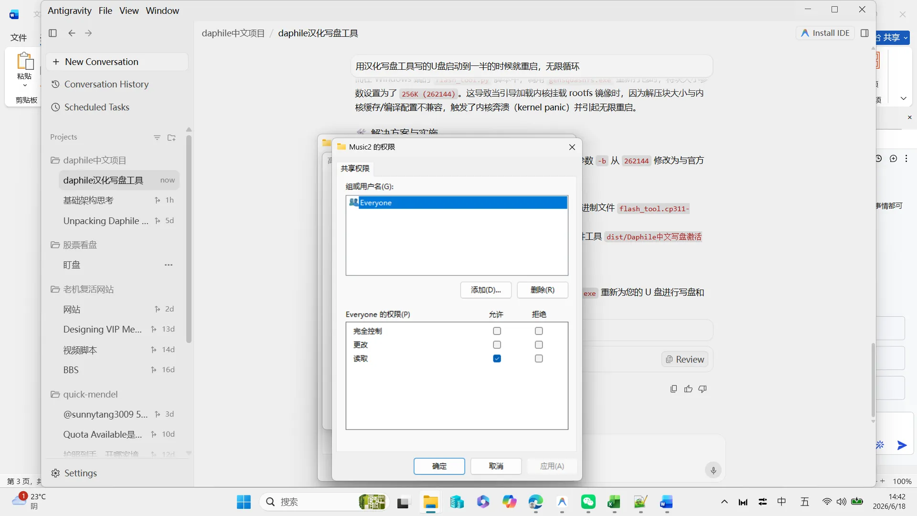
Task: Open WeChat from the taskbar
Action: [588, 502]
